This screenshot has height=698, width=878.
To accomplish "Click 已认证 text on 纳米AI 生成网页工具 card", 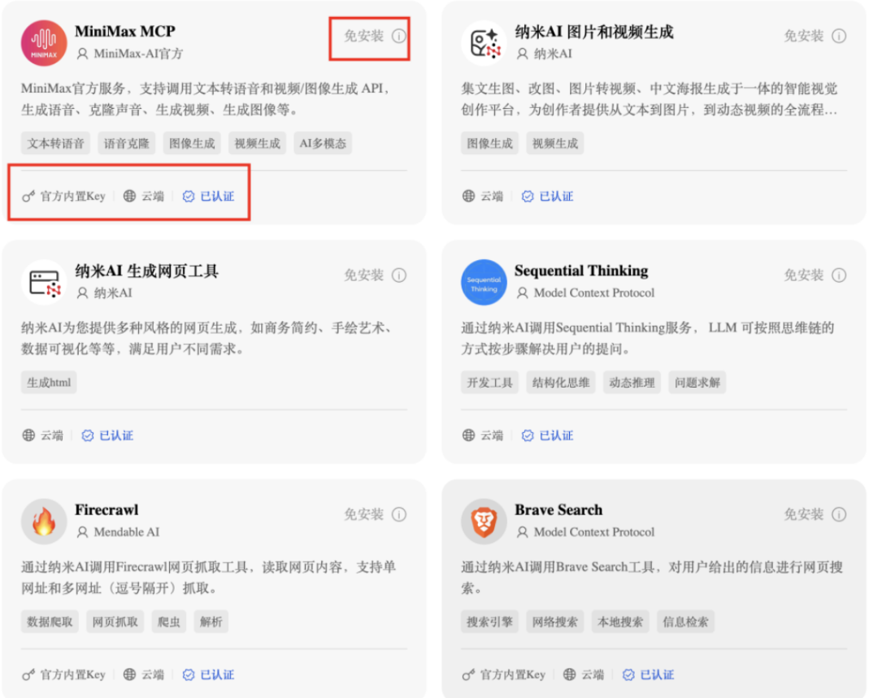I will (116, 436).
